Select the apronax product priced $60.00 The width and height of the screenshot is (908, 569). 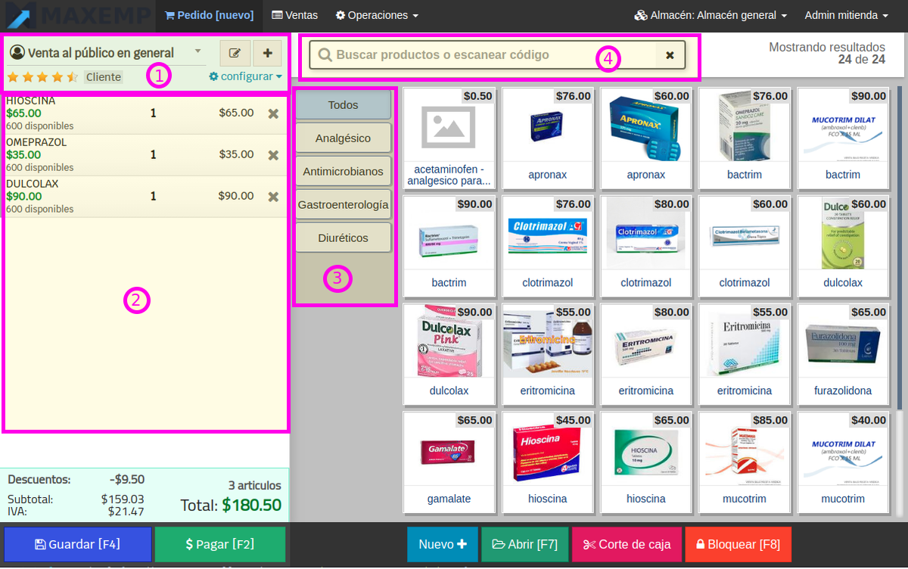(x=646, y=138)
